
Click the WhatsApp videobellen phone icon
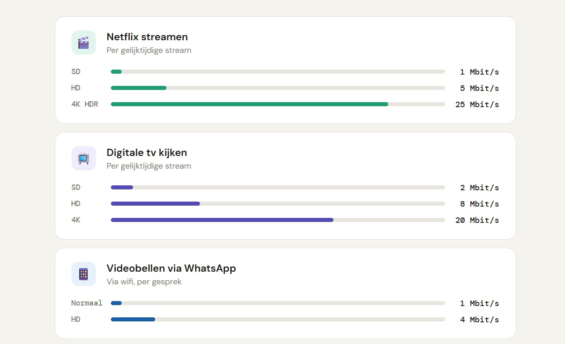click(84, 274)
